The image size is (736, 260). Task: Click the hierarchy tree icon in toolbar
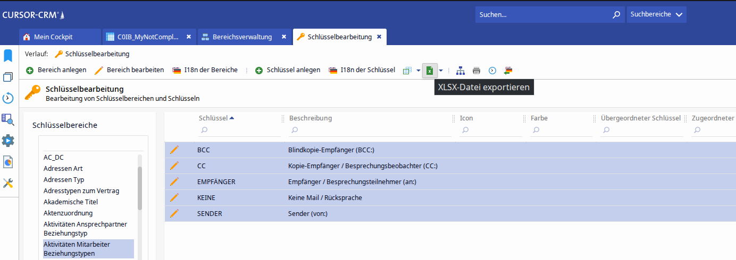point(461,71)
